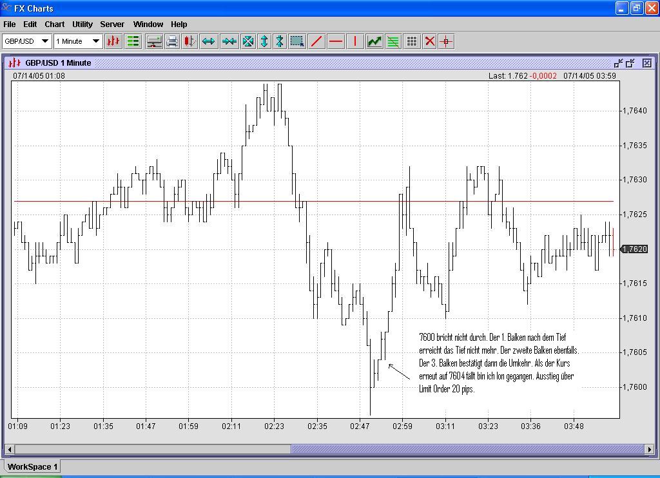
Task: Click the chart's horizontal scrollbar thumb
Action: pyautogui.click(x=467, y=449)
